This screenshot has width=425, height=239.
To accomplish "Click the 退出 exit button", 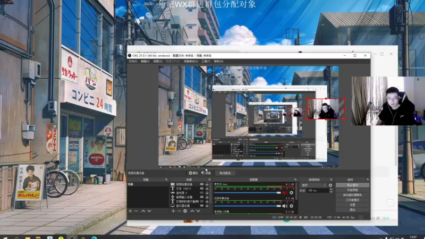I will 352,209.
